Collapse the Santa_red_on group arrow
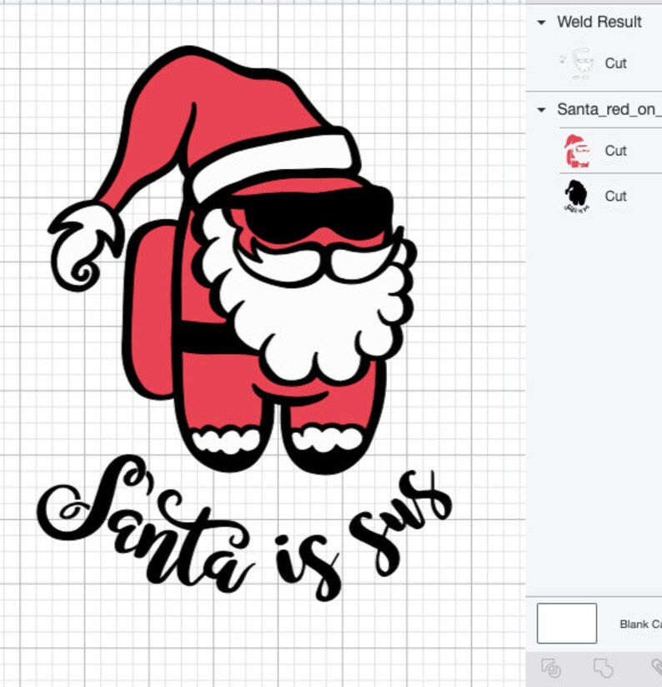662x687 pixels. point(541,110)
